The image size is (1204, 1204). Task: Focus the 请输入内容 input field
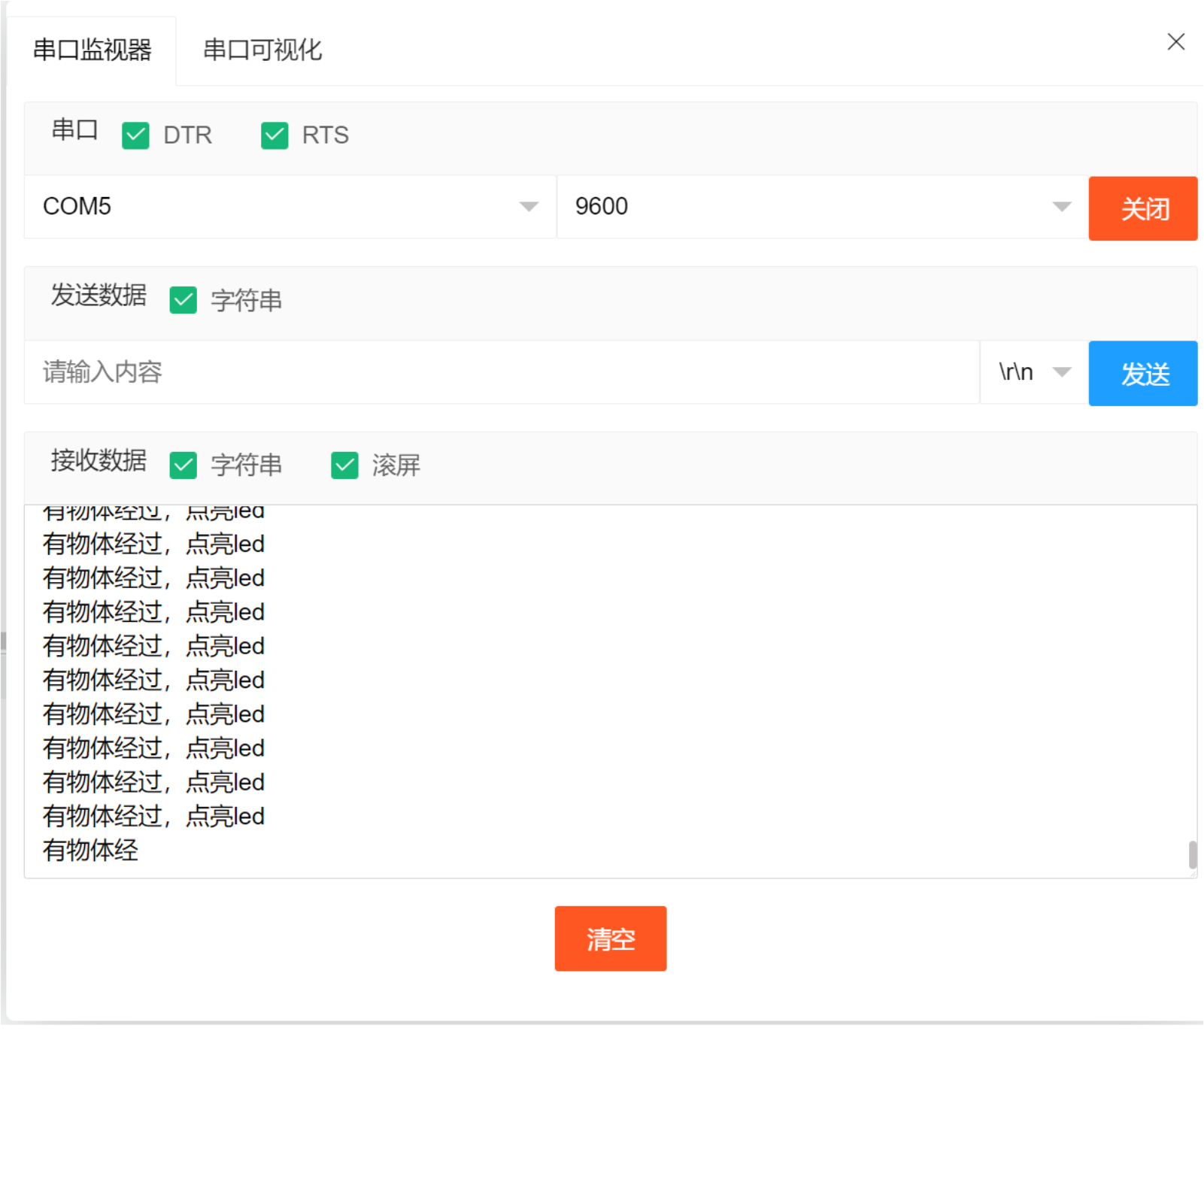(501, 372)
